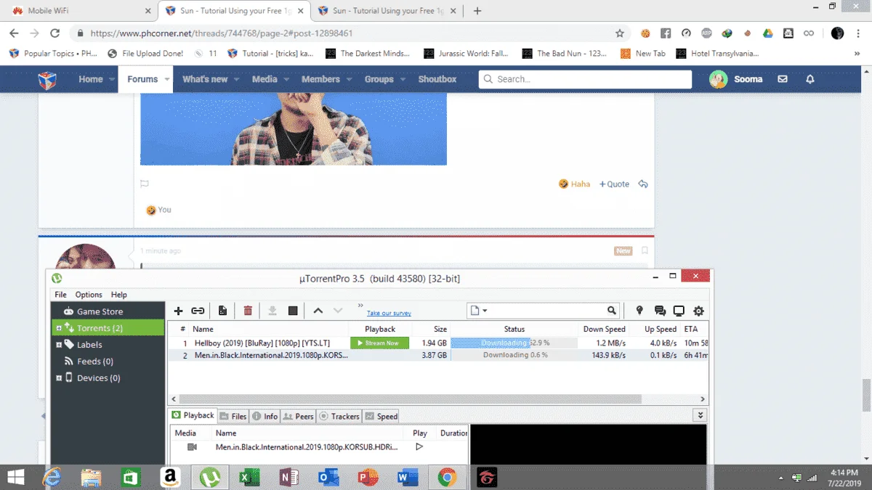Select Game Store in the sidebar

pyautogui.click(x=100, y=311)
